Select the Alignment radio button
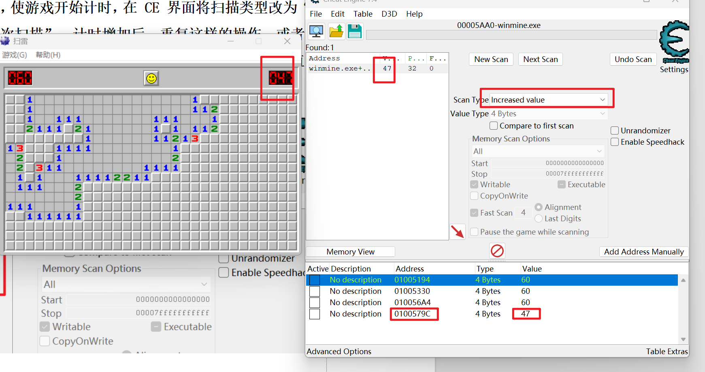 point(539,207)
